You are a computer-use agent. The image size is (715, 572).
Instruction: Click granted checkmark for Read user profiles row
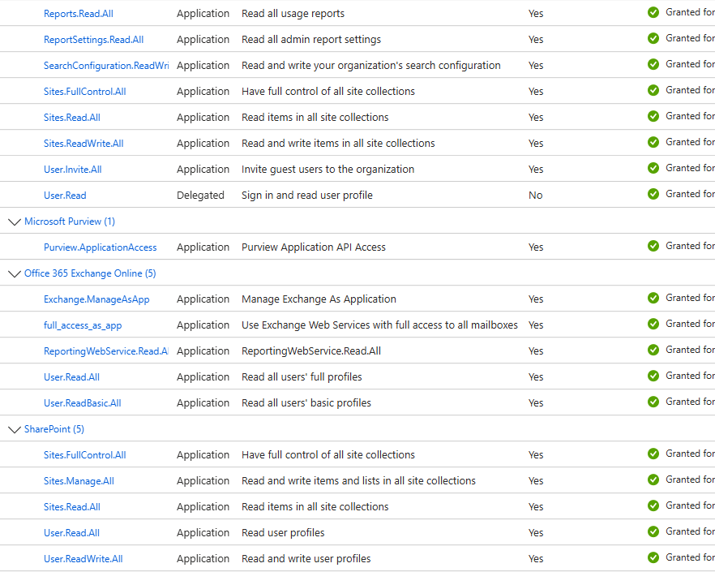(x=653, y=531)
